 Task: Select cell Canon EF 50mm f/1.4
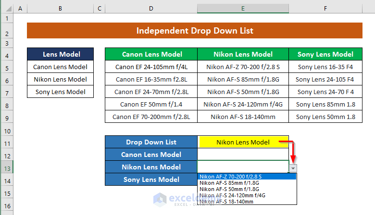point(151,104)
